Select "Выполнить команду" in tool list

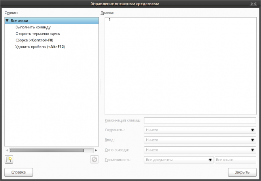click(x=33, y=27)
